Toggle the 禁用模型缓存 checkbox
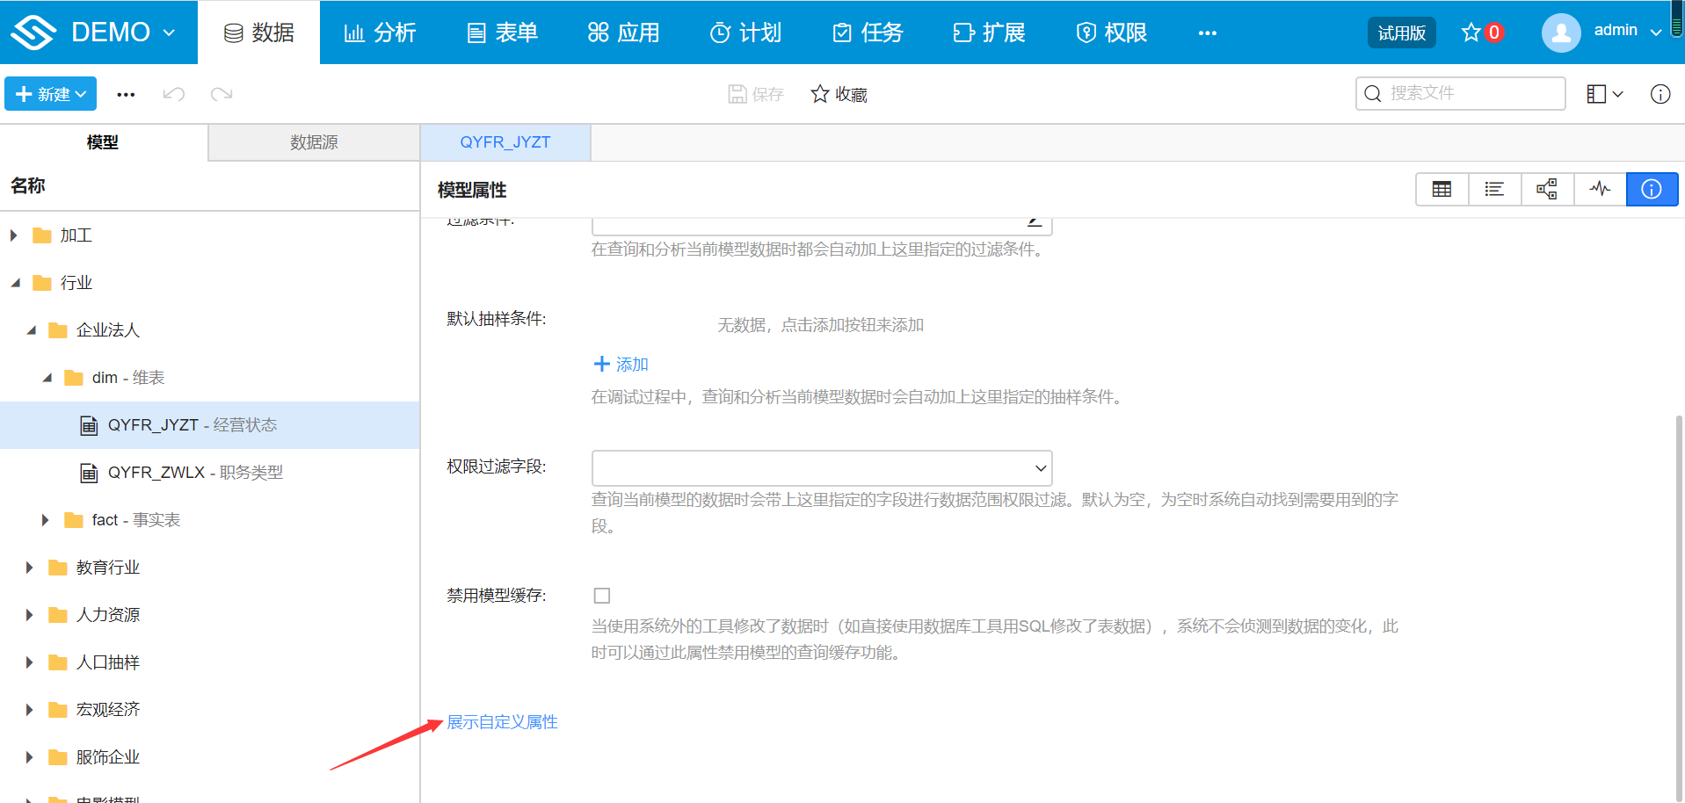 point(601,595)
